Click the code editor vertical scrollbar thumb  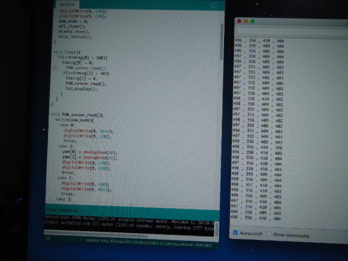coord(221,41)
